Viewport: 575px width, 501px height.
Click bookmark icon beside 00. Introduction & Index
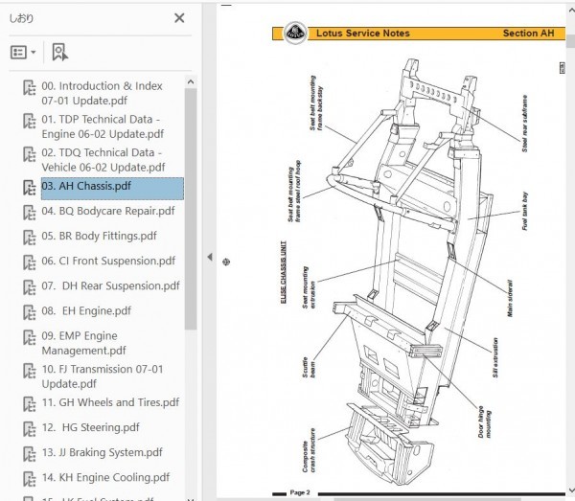(30, 87)
